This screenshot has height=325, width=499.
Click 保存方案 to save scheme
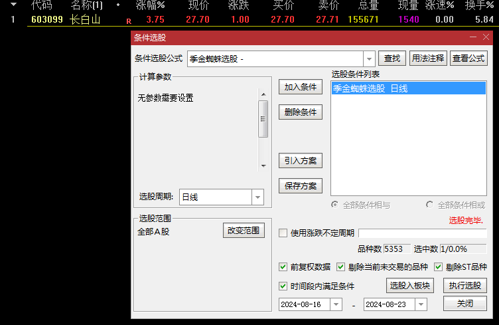[x=301, y=185]
